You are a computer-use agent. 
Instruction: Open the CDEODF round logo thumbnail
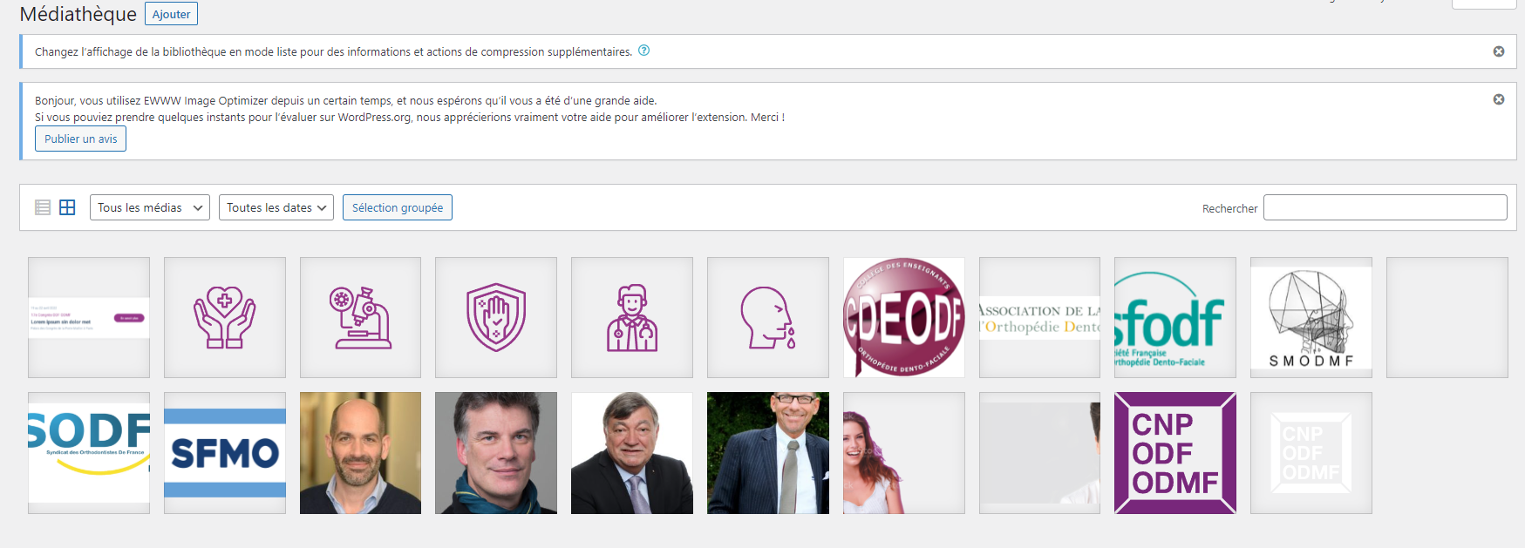pyautogui.click(x=903, y=317)
